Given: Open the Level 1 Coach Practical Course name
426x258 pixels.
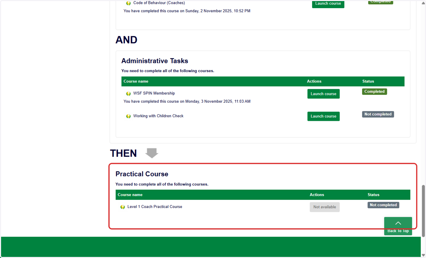Looking at the screenshot, I should coord(155,206).
